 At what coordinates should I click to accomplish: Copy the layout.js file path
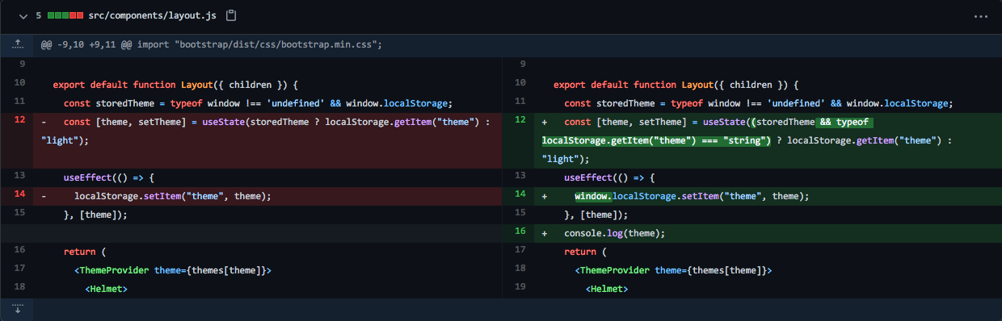(232, 16)
